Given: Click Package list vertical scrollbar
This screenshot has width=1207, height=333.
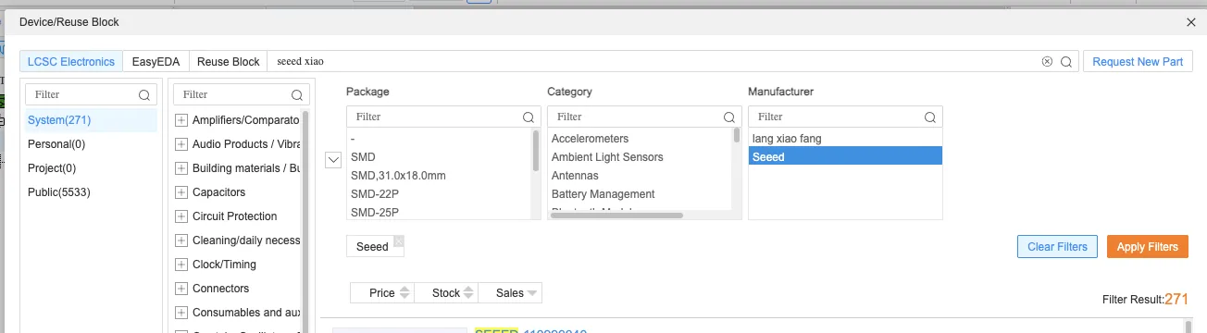Looking at the screenshot, I should coord(536,151).
